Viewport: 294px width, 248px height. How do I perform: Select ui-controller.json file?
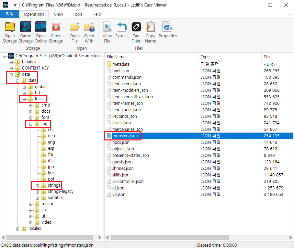tap(128, 182)
